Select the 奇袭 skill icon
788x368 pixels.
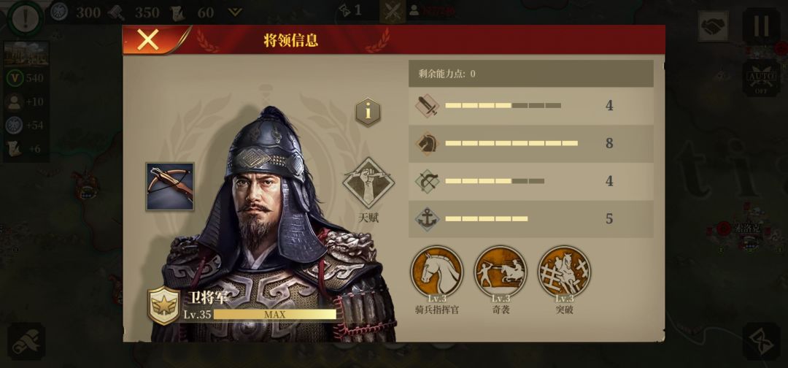tap(501, 272)
